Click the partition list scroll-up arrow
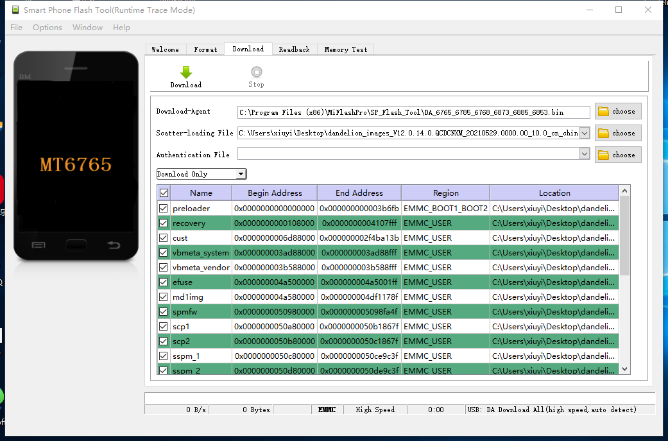The width and height of the screenshot is (668, 441). (x=624, y=191)
